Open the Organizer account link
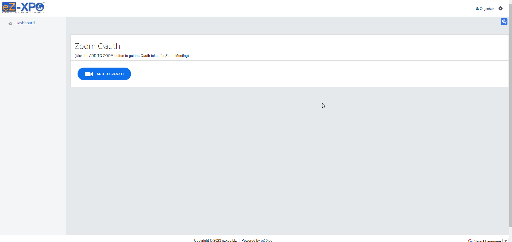Image resolution: width=512 pixels, height=242 pixels. [x=485, y=9]
